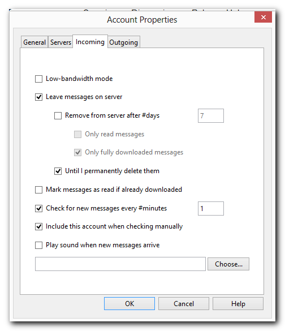Uncheck Until I permanently delete them
Screen dimensions: 285x331
(58, 171)
